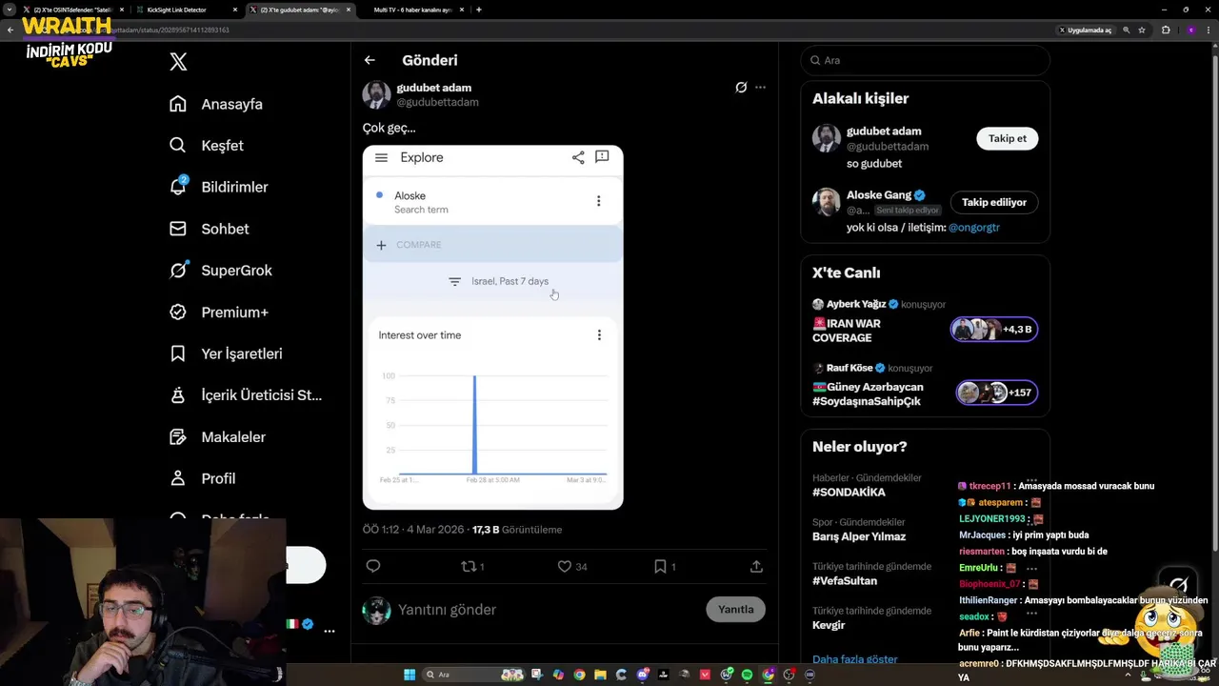
Task: Open Spotify from the taskbar
Action: point(747,675)
